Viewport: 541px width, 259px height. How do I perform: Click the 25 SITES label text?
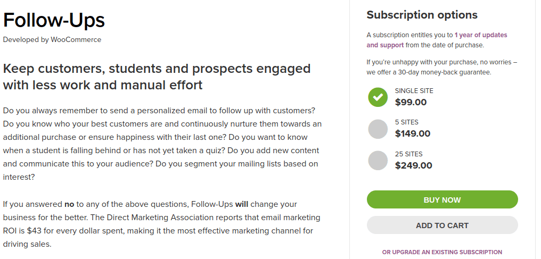tap(408, 154)
